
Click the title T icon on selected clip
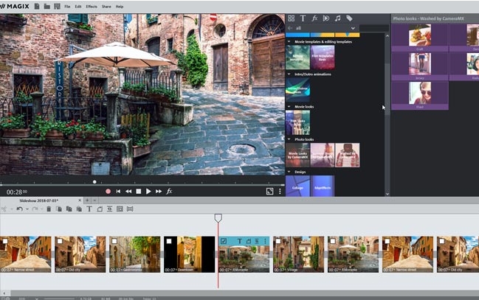click(240, 241)
